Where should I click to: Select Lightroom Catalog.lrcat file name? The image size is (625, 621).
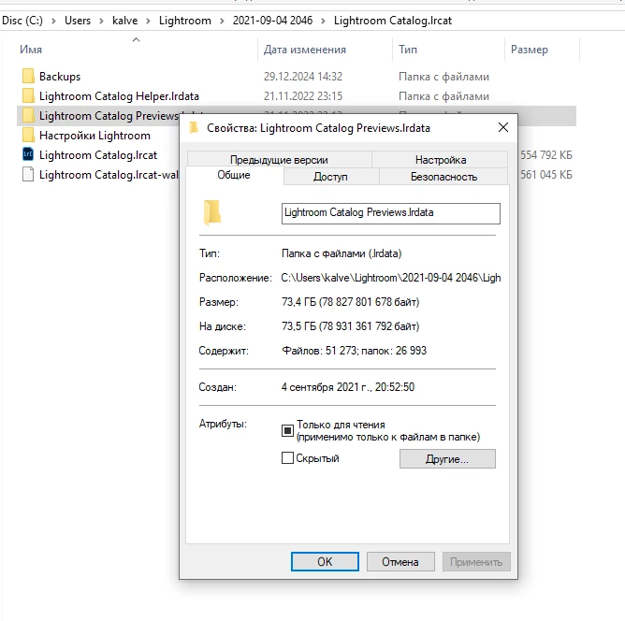point(98,155)
